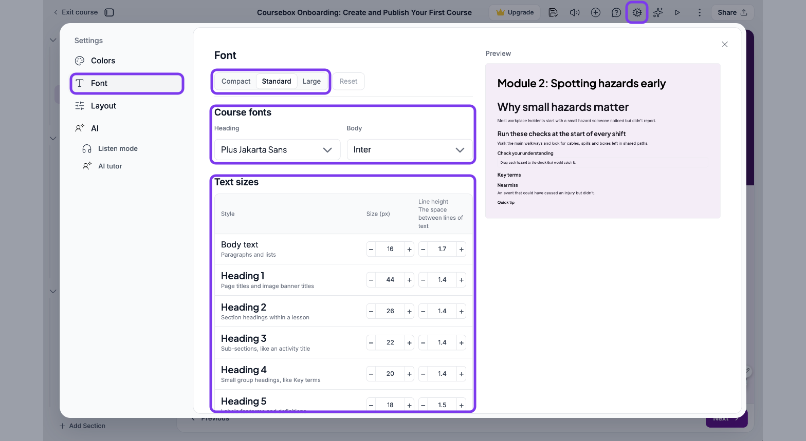This screenshot has height=441, width=806.
Task: Open AI settings section
Action: click(x=127, y=128)
